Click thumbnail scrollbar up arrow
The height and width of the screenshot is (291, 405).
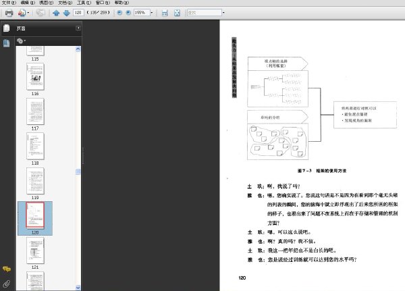(x=78, y=49)
